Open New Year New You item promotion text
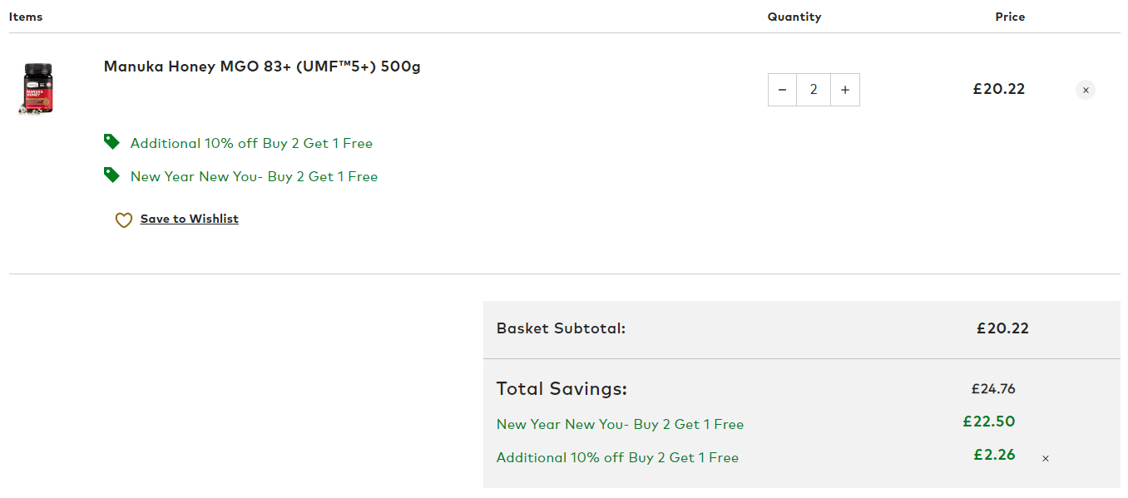1128x498 pixels. (254, 176)
